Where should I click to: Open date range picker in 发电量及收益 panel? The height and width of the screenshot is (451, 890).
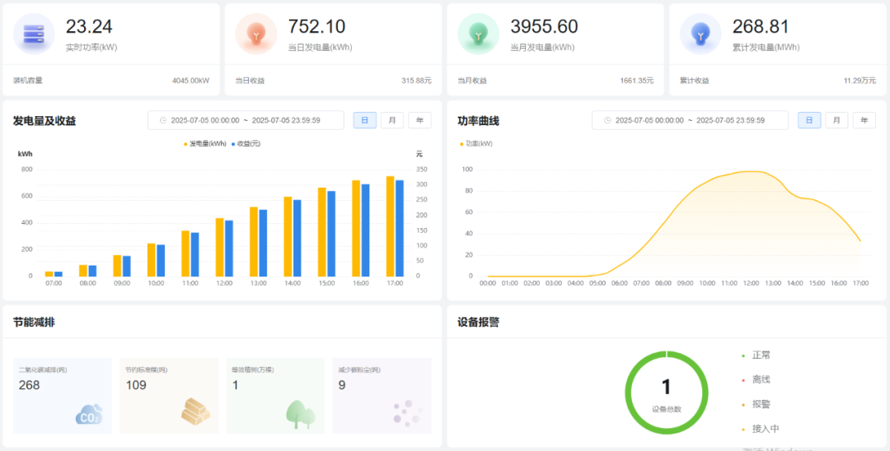(x=246, y=120)
